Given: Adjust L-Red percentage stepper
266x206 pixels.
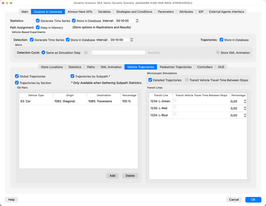Looking at the screenshot, I should 245,108.
